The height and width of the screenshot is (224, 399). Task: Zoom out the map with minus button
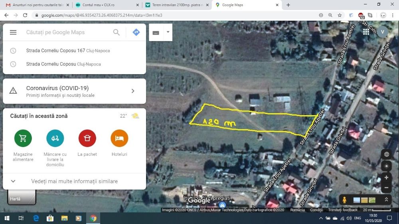point(386,188)
